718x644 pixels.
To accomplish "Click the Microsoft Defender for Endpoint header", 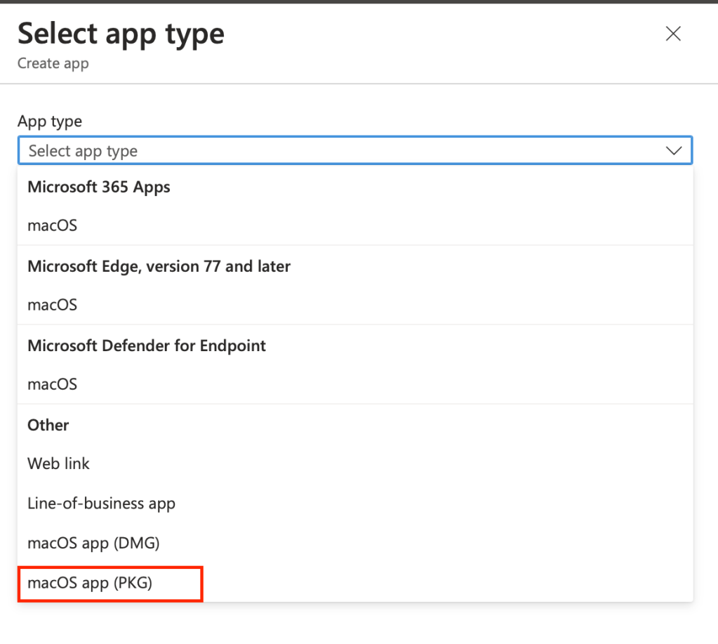I will pos(147,346).
